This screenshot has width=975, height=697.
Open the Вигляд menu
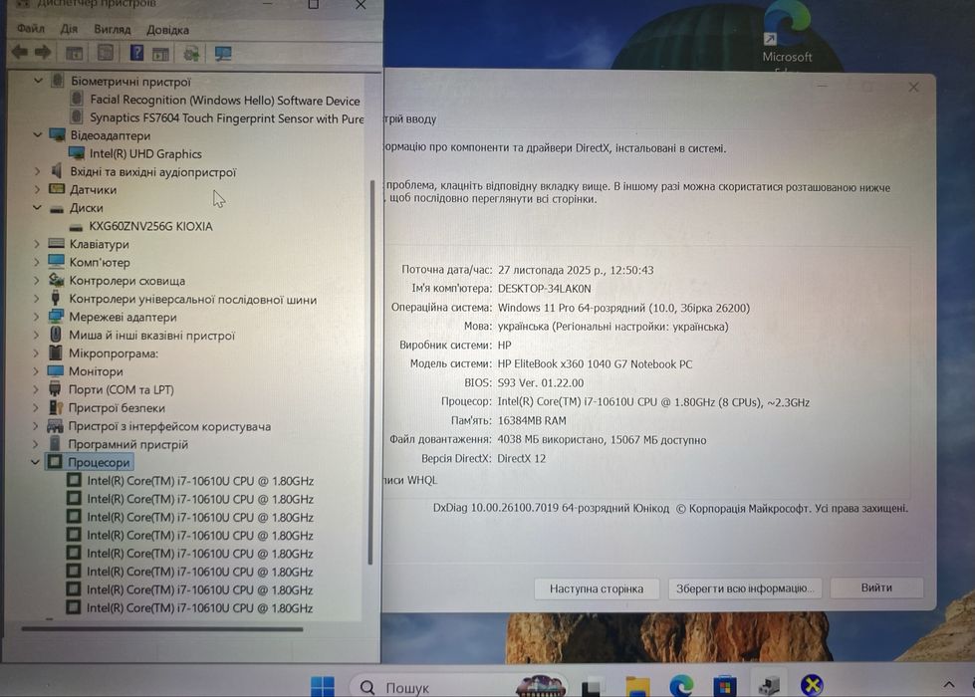pyautogui.click(x=112, y=29)
